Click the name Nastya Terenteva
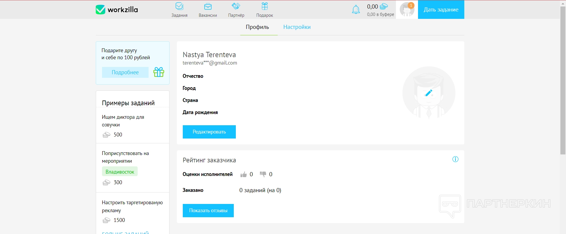Viewport: 566px width, 234px height. 209,55
